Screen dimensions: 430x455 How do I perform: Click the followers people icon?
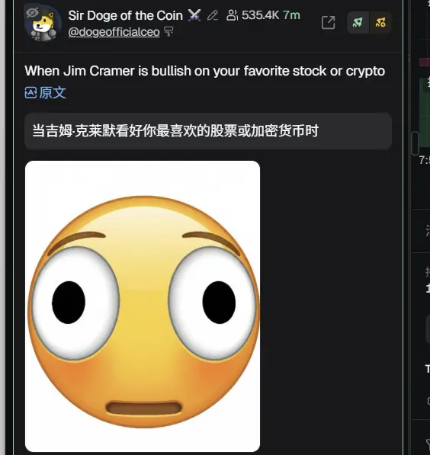click(232, 15)
